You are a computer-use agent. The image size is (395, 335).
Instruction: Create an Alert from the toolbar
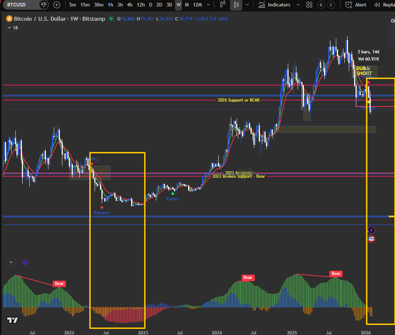tap(356, 5)
